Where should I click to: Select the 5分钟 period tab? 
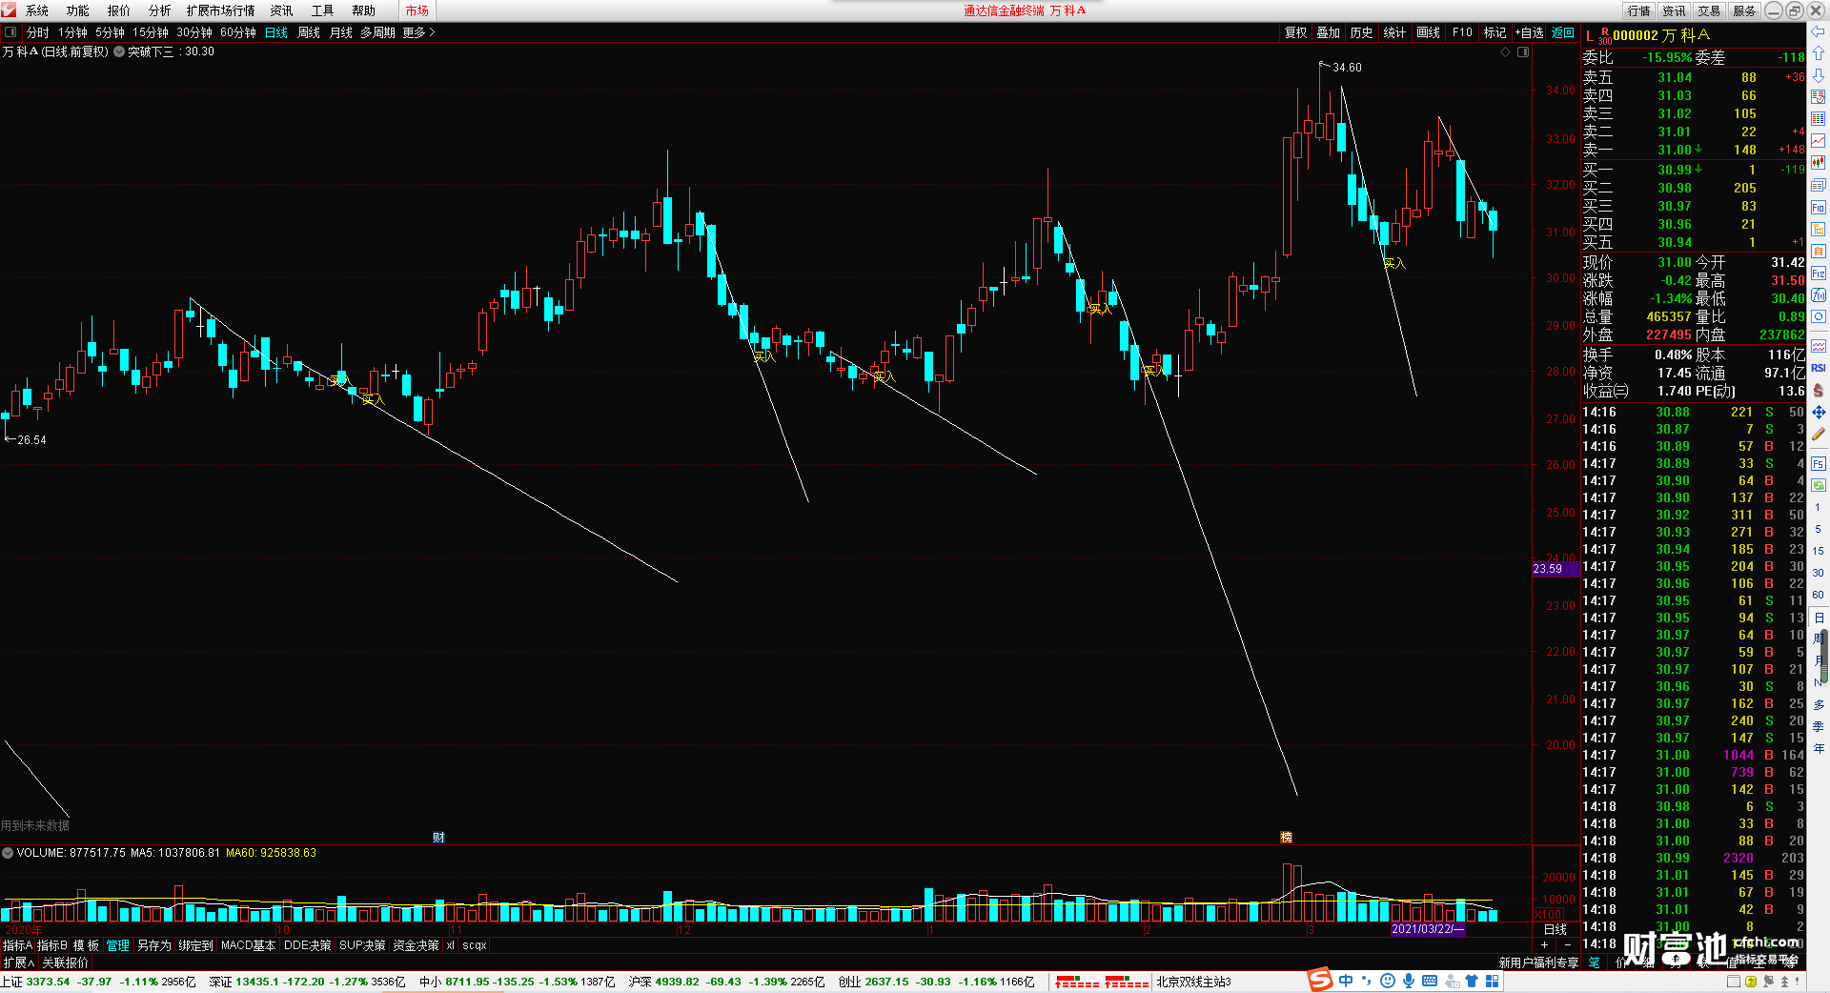[110, 32]
